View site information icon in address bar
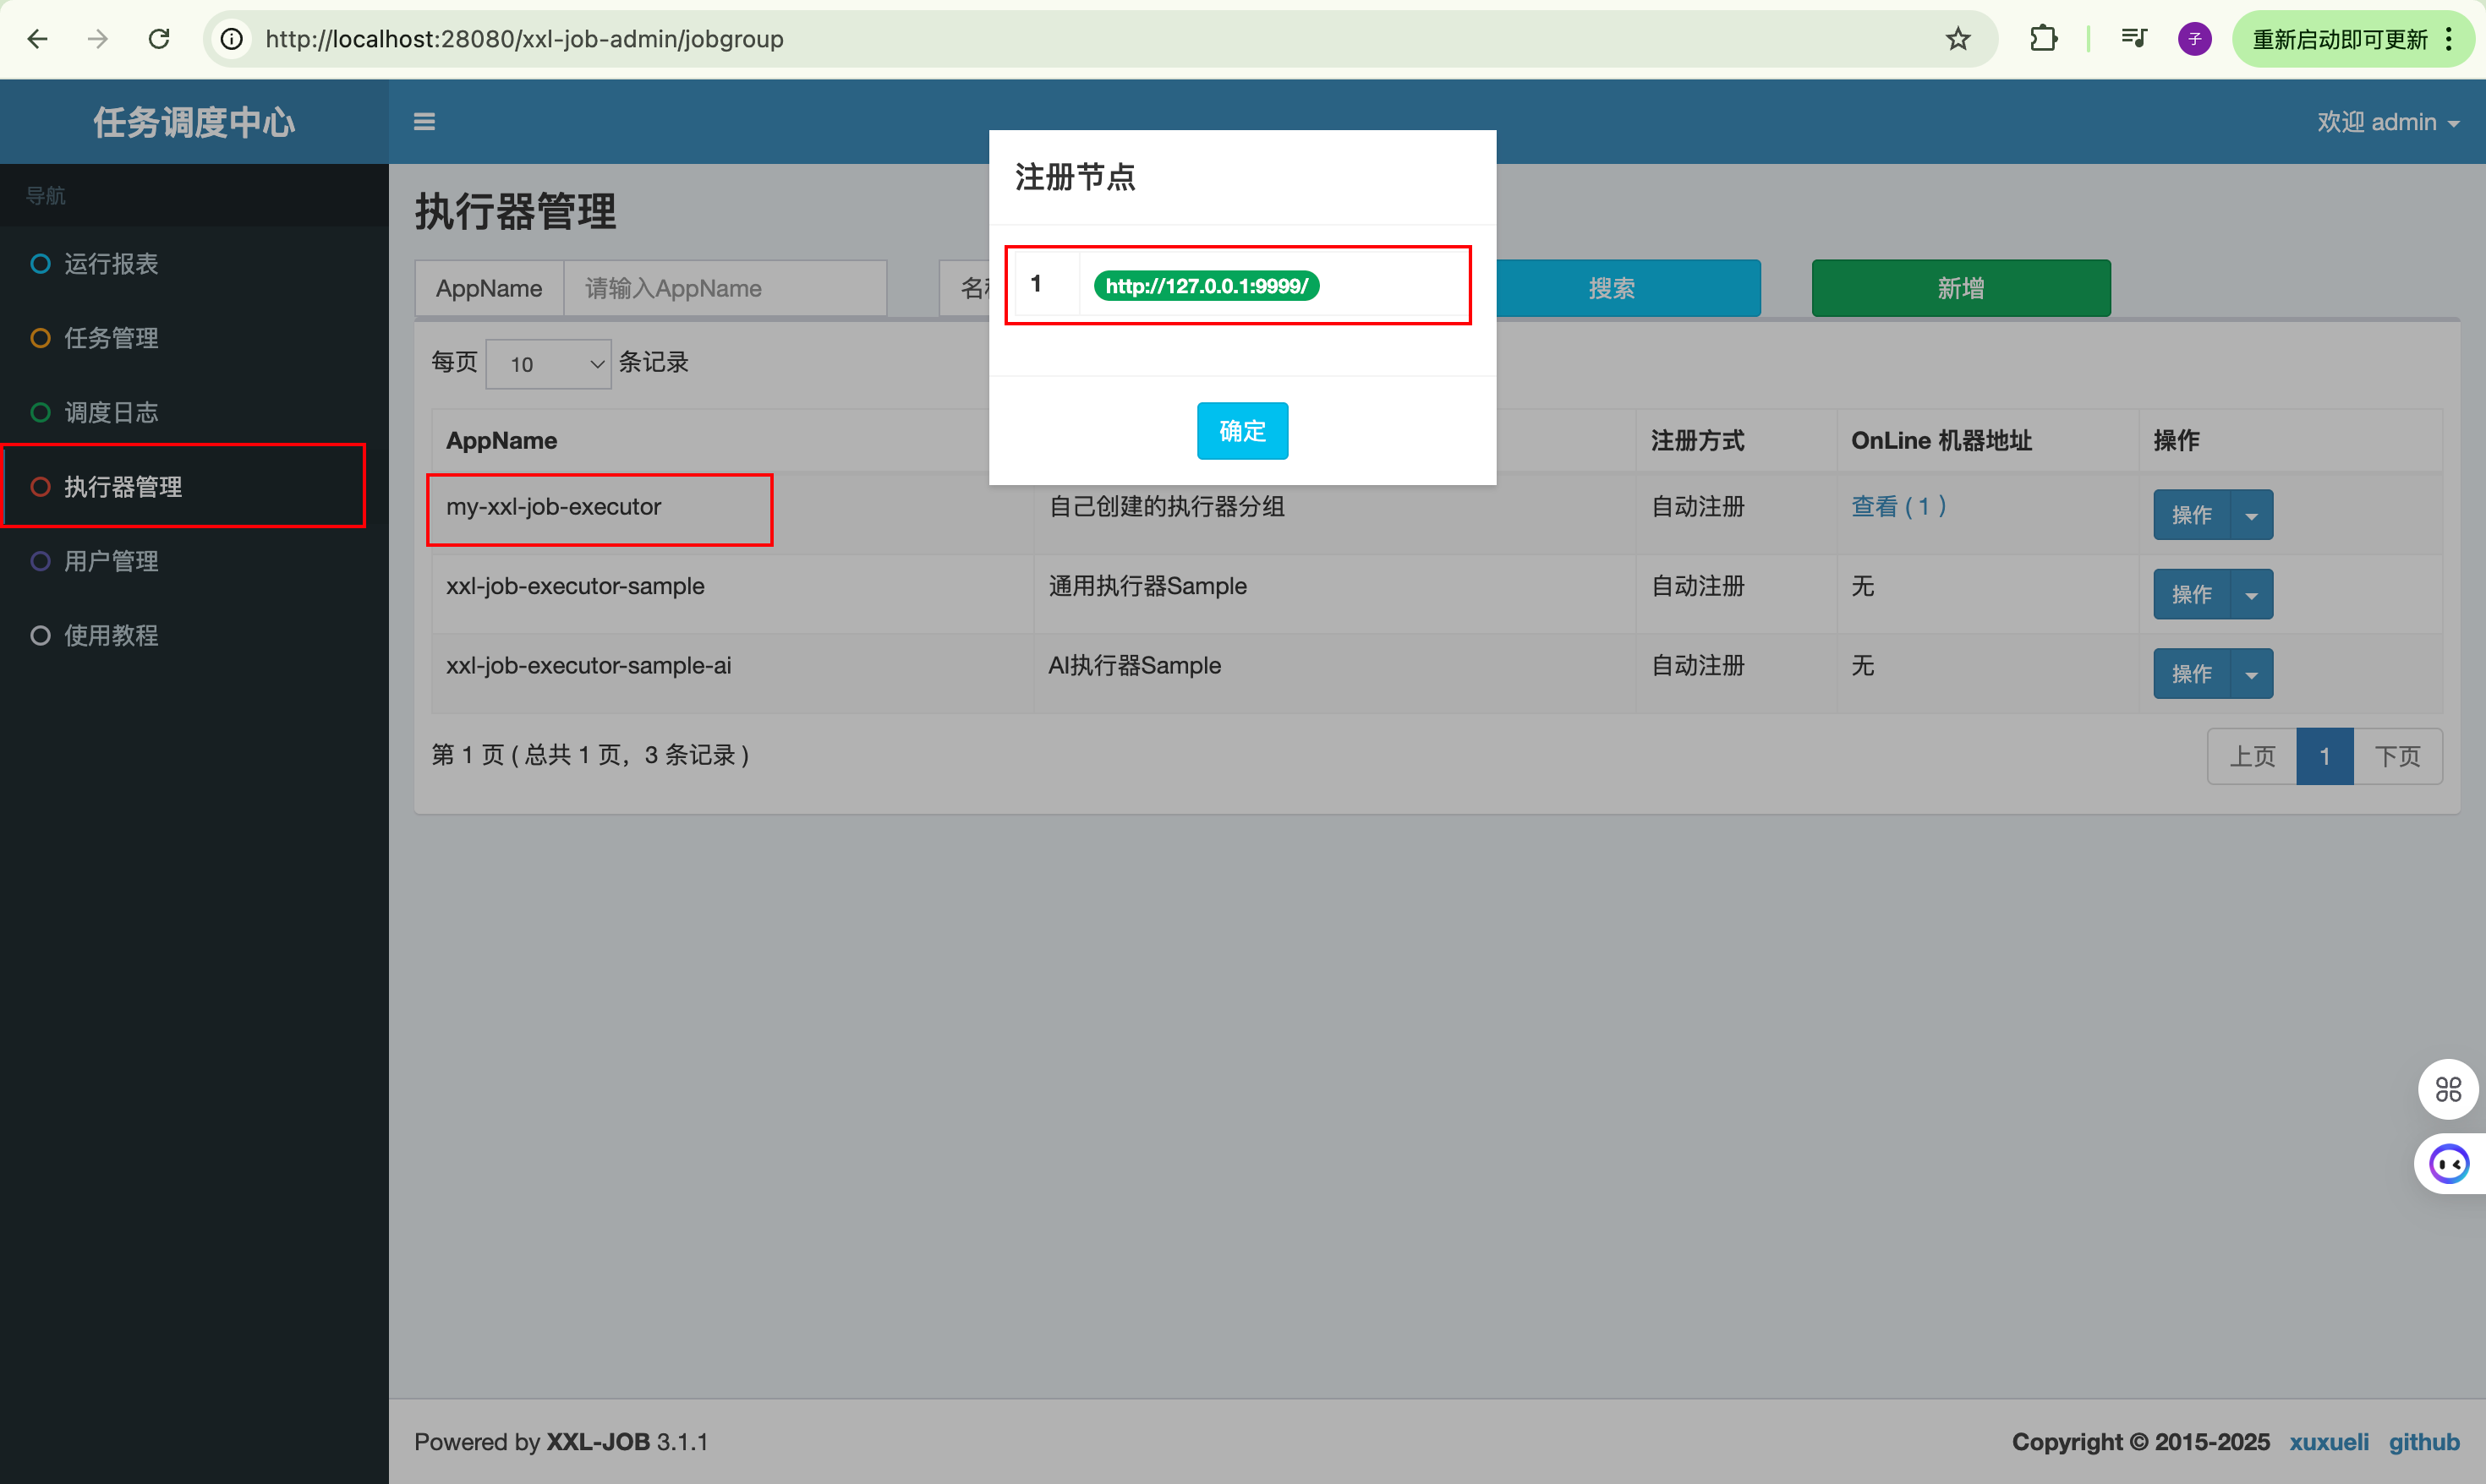The image size is (2486, 1484). click(232, 39)
